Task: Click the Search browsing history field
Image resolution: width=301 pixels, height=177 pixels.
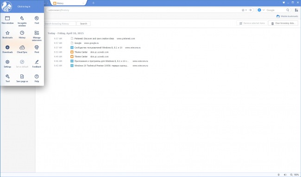Action: (60, 24)
